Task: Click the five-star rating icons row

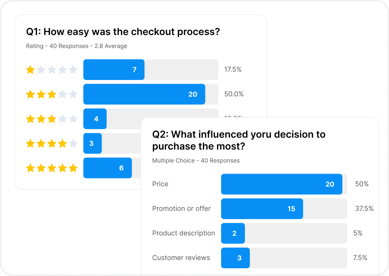Action: [x=52, y=168]
